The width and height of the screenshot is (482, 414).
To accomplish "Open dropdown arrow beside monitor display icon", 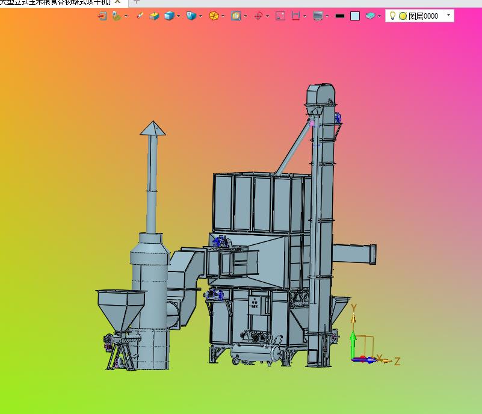I will (327, 16).
